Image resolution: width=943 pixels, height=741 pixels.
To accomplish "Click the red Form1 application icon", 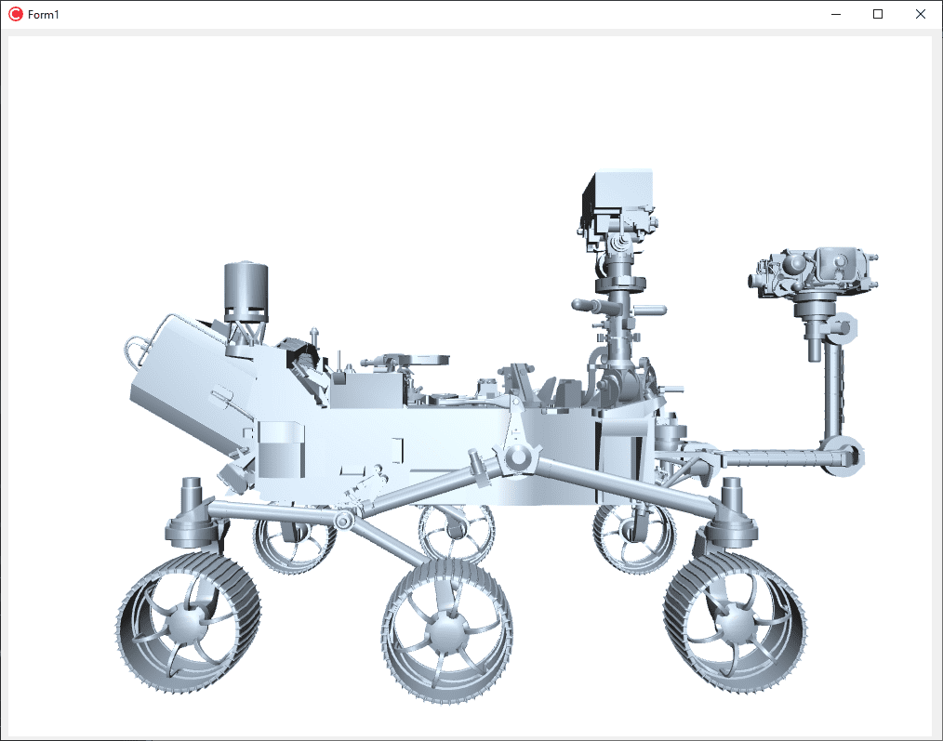I will point(16,15).
